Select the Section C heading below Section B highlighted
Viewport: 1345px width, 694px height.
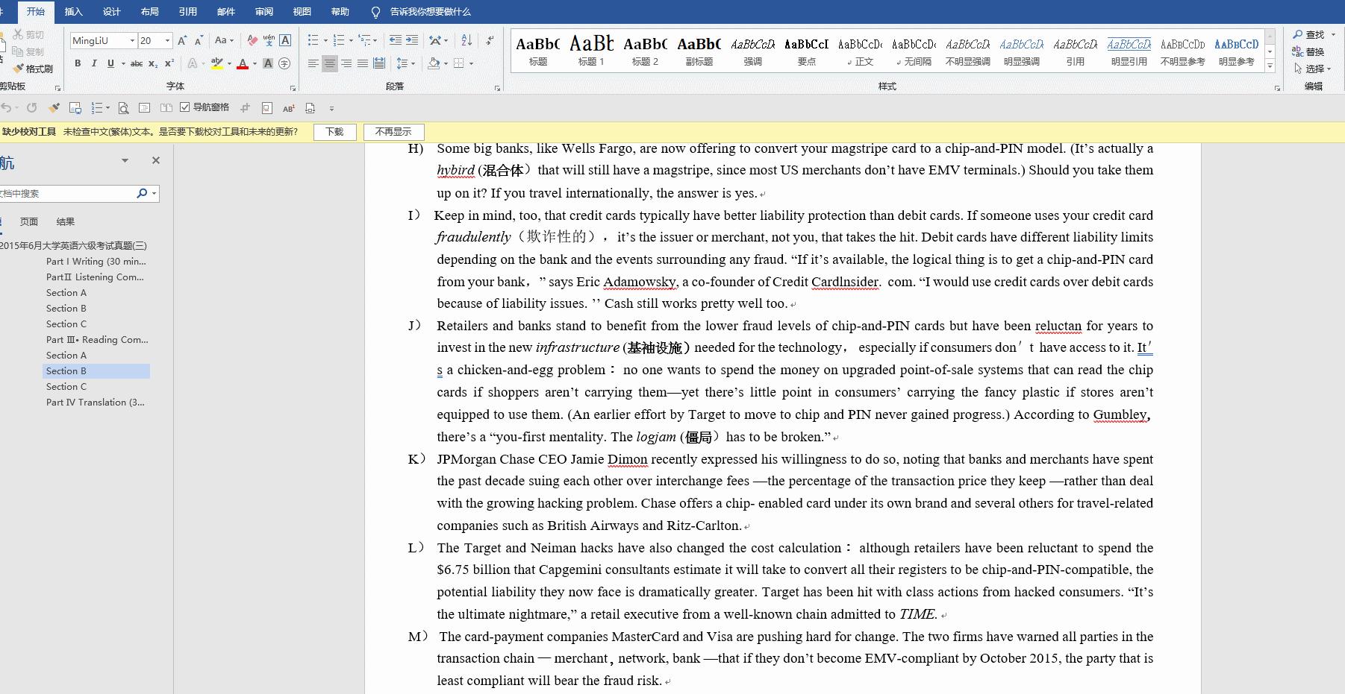coord(66,387)
